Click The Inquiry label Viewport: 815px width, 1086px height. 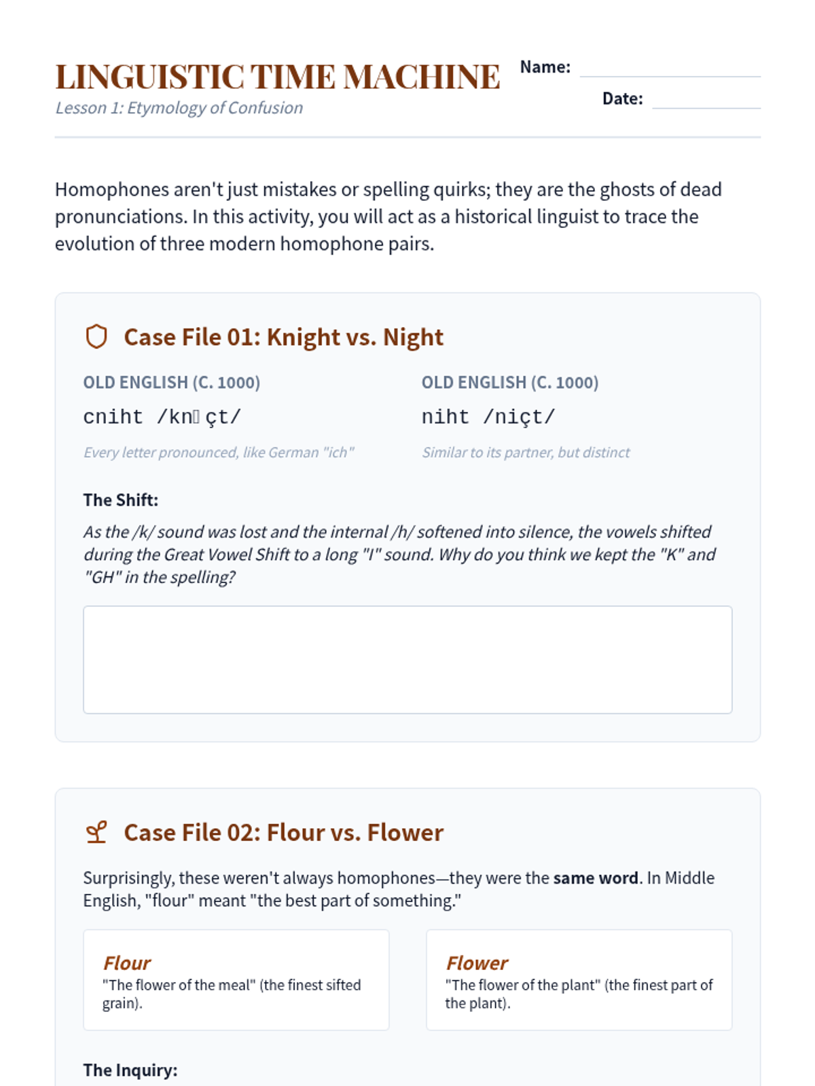(130, 1070)
